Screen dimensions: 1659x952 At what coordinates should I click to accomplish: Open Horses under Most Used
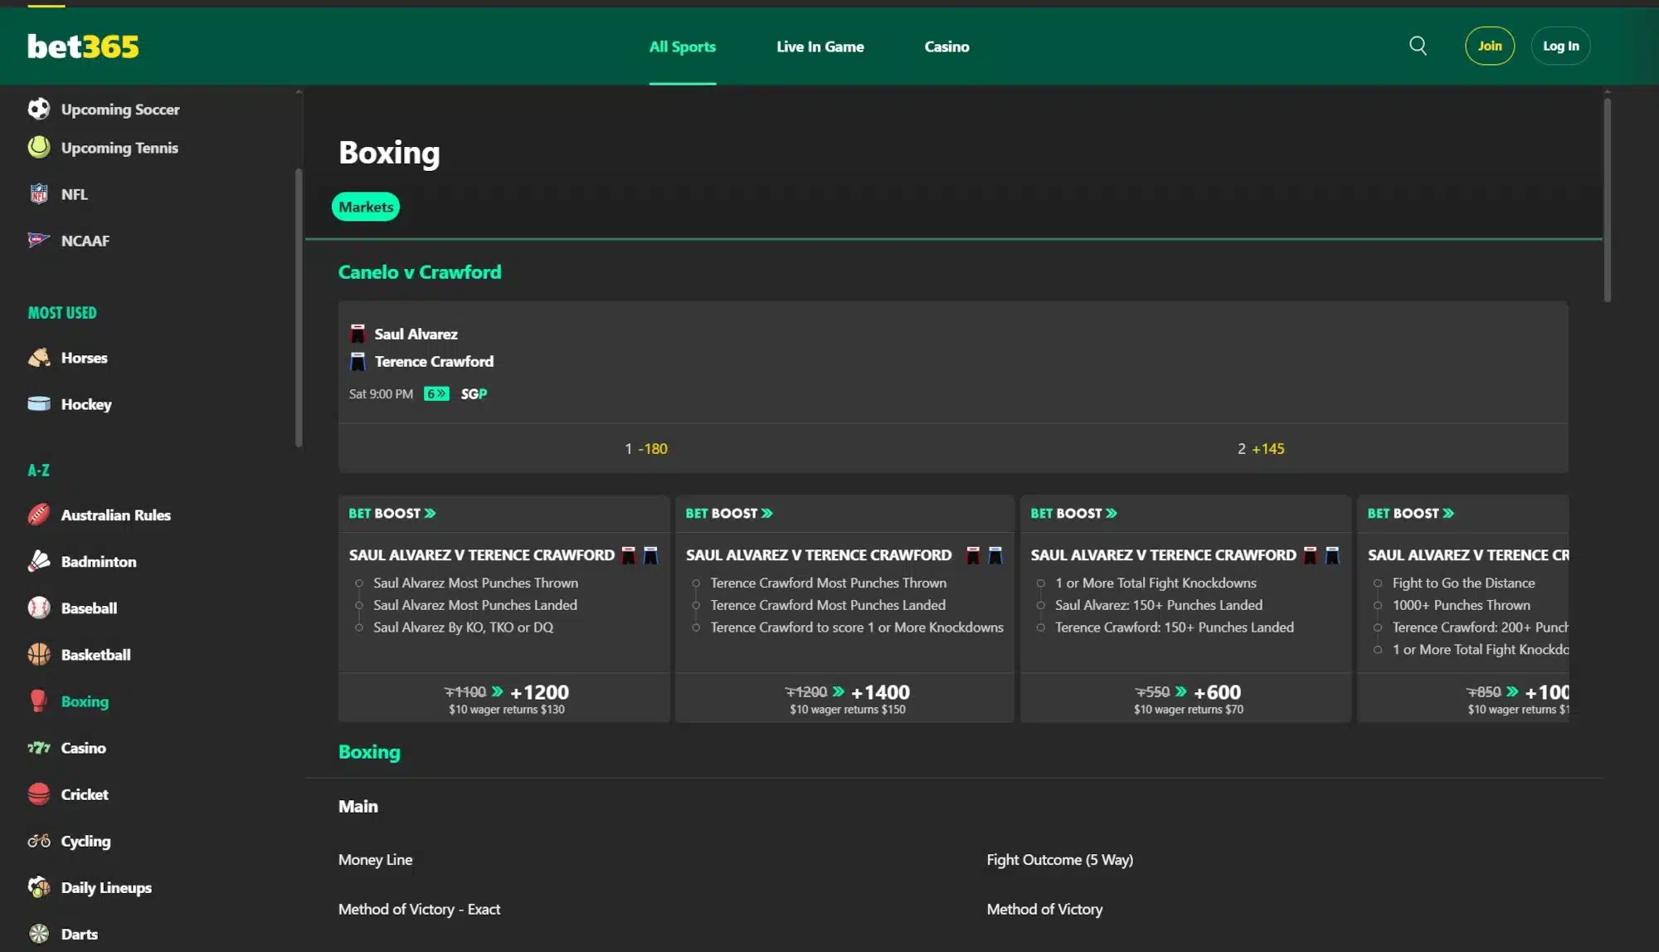point(84,358)
